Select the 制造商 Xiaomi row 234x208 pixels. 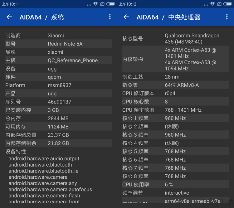click(58, 36)
